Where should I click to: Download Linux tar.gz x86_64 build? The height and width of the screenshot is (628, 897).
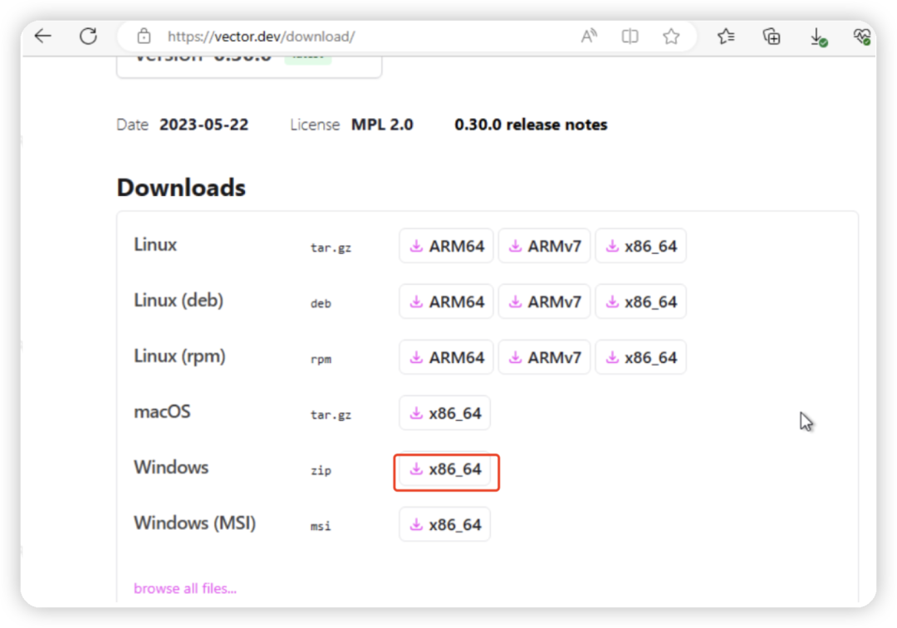click(640, 246)
